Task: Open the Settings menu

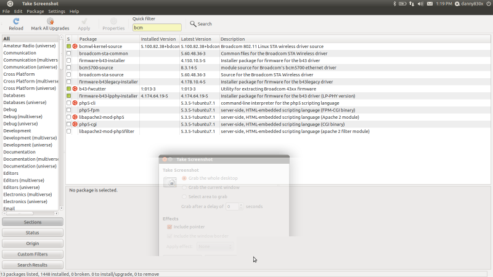Action: [57, 11]
